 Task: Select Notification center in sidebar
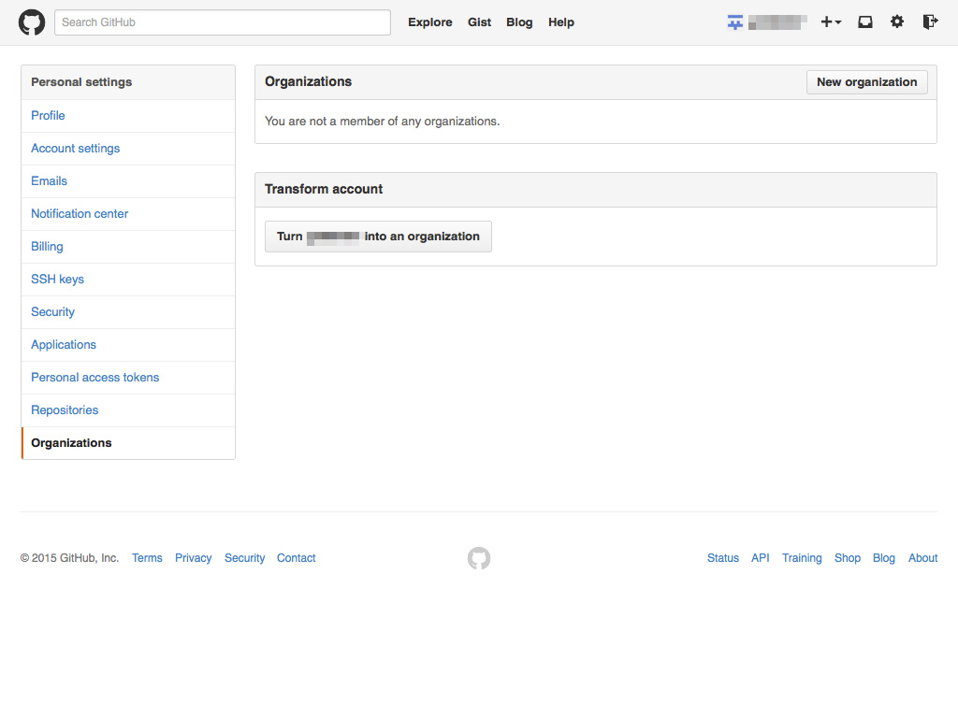pos(80,214)
